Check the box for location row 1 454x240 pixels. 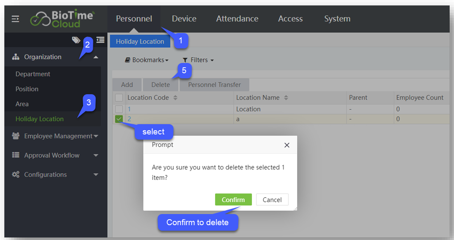coord(119,109)
